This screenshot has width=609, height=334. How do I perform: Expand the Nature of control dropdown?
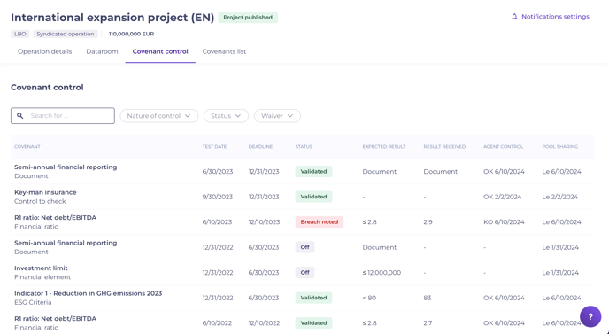click(x=158, y=116)
